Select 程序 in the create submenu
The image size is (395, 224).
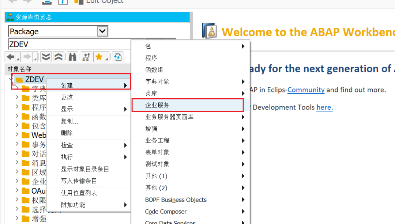(x=191, y=58)
